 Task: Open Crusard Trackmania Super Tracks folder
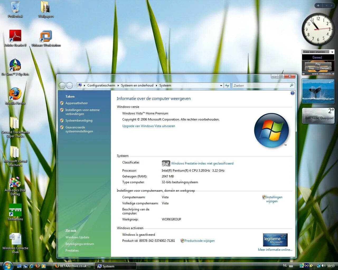pos(15,127)
